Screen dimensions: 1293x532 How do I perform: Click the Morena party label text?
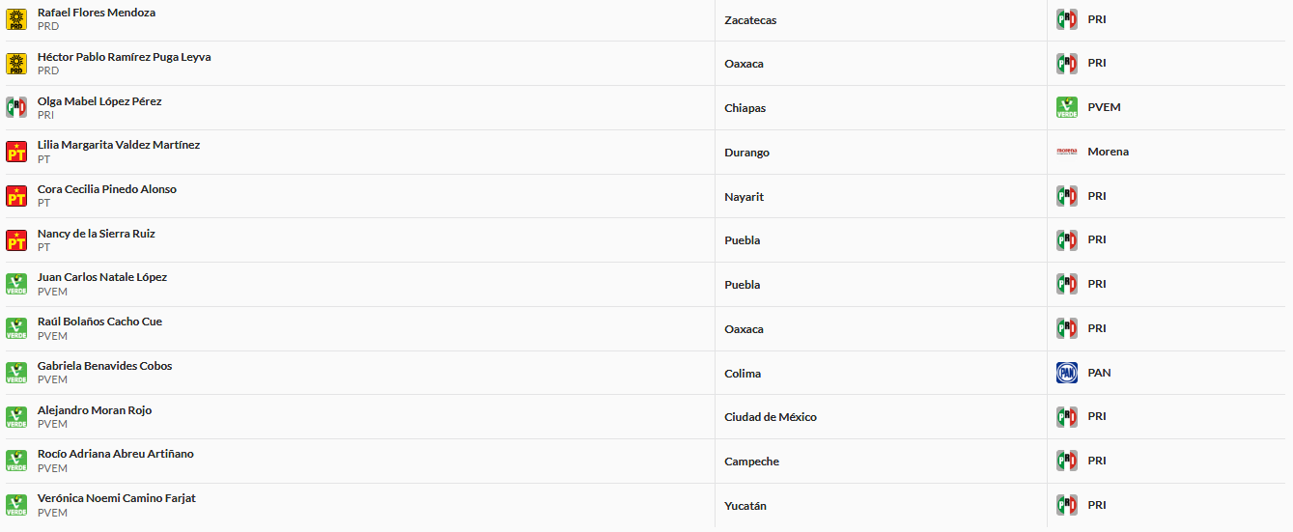(x=1108, y=152)
